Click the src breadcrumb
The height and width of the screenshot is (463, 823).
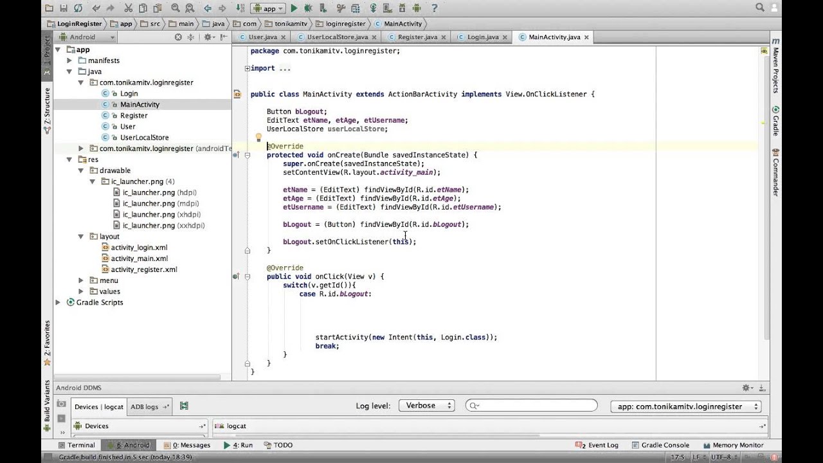pos(151,24)
